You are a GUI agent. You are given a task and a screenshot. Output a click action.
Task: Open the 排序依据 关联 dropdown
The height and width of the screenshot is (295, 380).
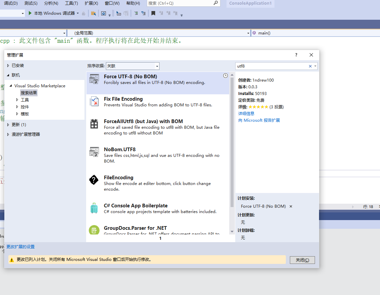pyautogui.click(x=133, y=66)
